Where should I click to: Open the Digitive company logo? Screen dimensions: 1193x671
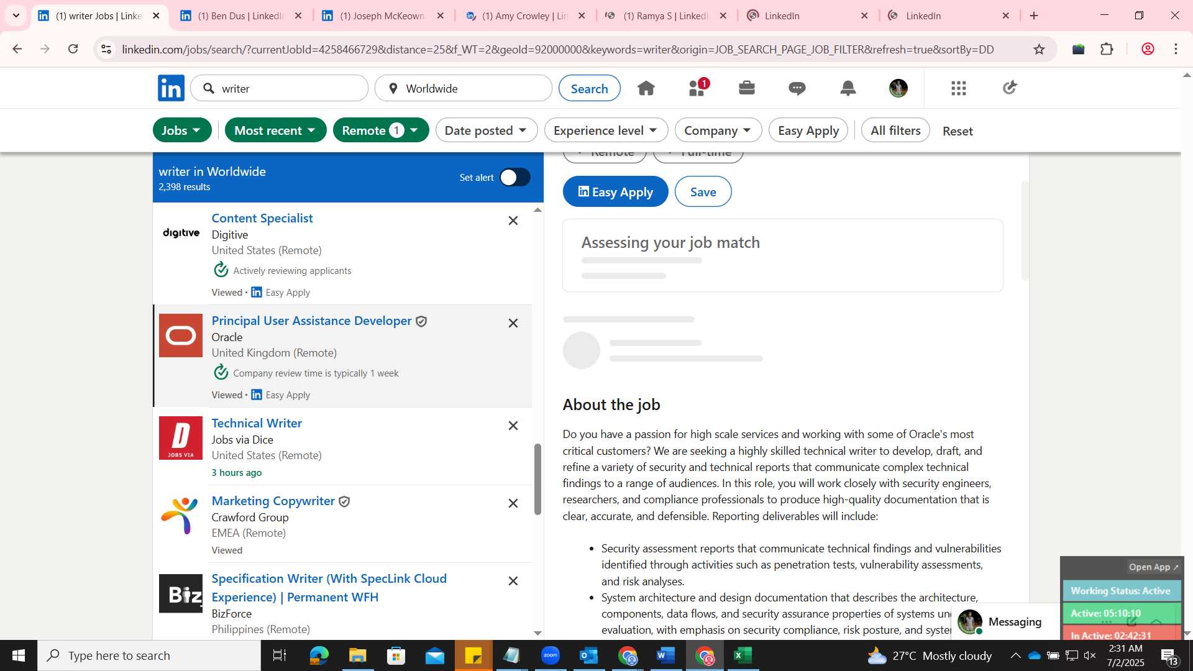(x=181, y=233)
